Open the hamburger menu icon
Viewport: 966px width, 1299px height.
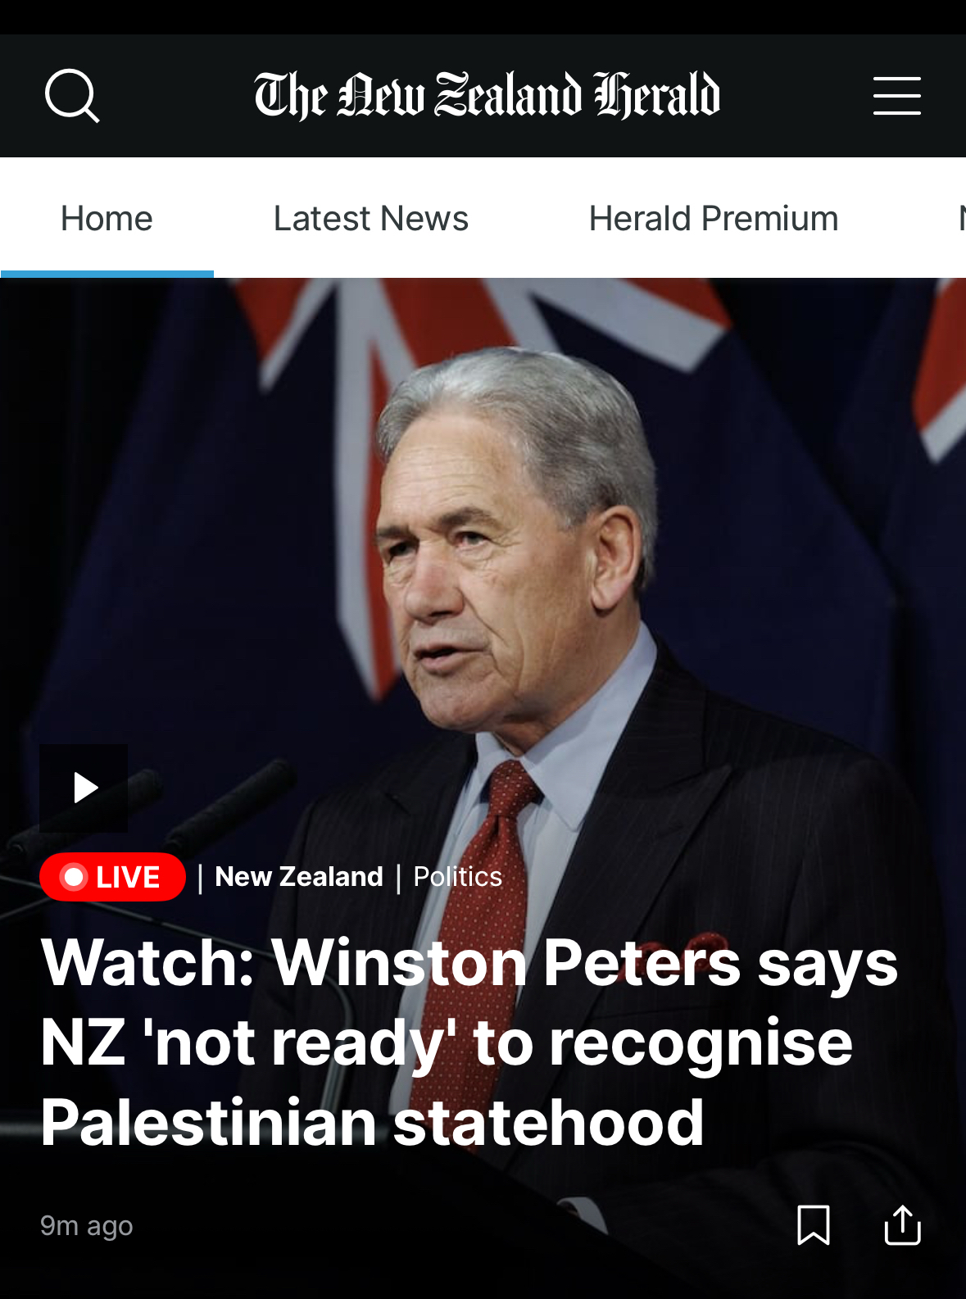pyautogui.click(x=896, y=96)
